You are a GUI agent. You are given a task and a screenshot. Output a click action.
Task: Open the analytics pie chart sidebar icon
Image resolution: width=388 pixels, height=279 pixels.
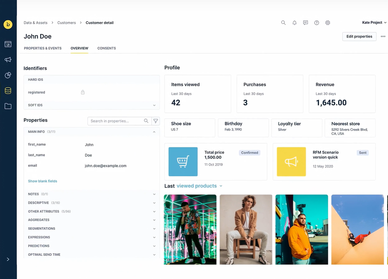click(8, 75)
